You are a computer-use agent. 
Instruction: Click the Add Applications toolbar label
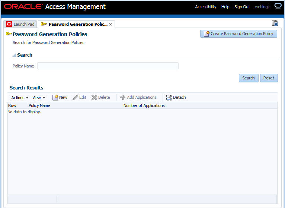pyautogui.click(x=142, y=97)
